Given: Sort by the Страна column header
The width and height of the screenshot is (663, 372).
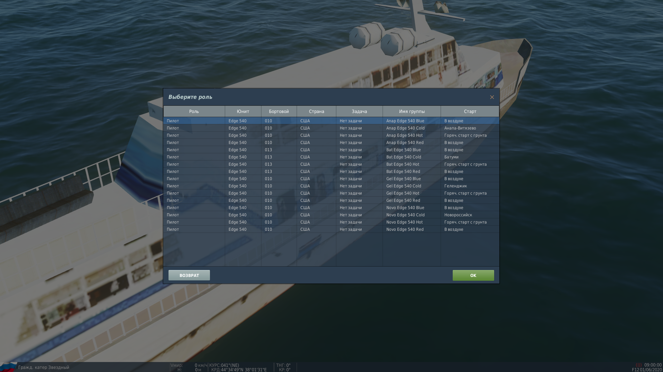Looking at the screenshot, I should [x=316, y=111].
